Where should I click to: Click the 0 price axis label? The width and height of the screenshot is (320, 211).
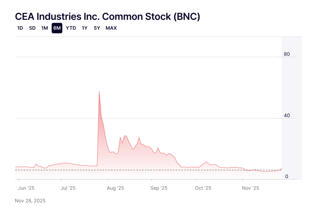click(x=286, y=177)
